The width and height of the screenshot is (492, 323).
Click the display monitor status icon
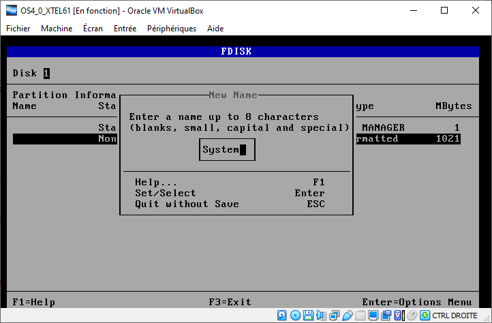click(x=373, y=316)
